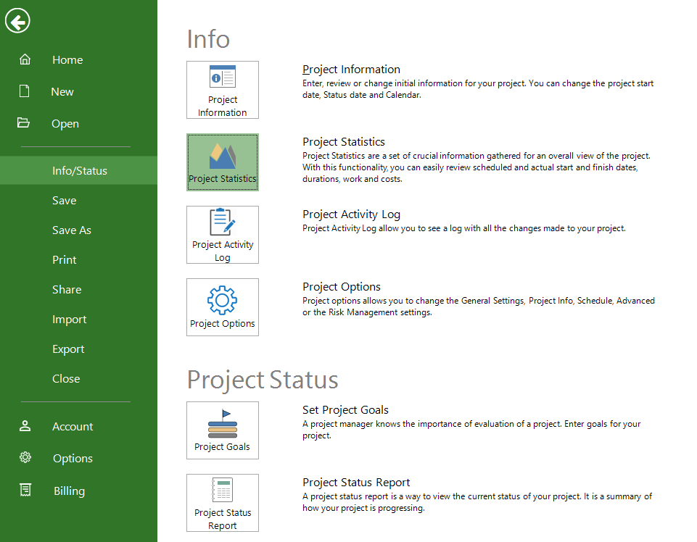Viewport: 697px width, 542px height.
Task: Select Print in the sidebar
Action: (65, 260)
